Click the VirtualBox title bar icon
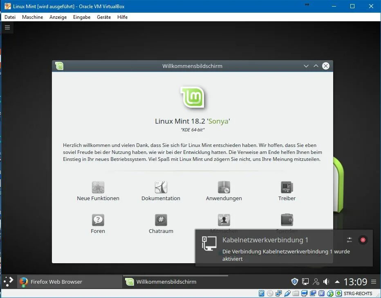Viewport: 381px width, 298px height. pos(7,6)
